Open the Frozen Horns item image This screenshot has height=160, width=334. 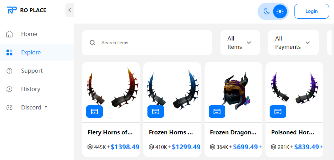click(x=172, y=92)
